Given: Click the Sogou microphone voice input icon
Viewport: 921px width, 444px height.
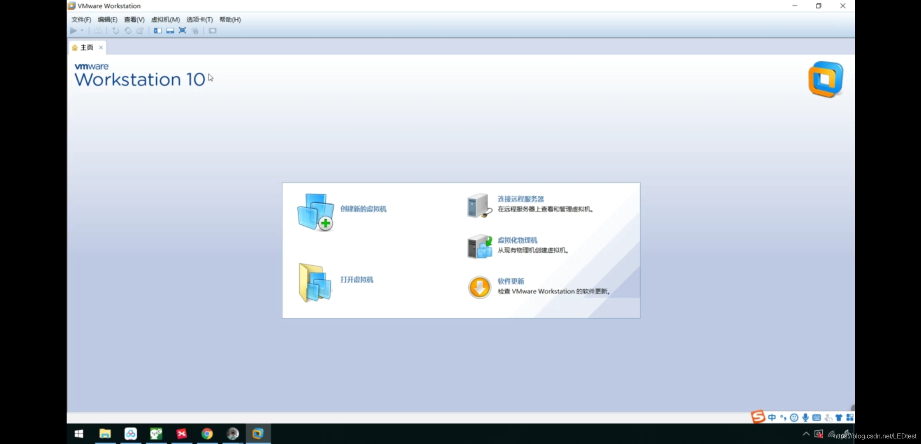Looking at the screenshot, I should click(x=805, y=418).
